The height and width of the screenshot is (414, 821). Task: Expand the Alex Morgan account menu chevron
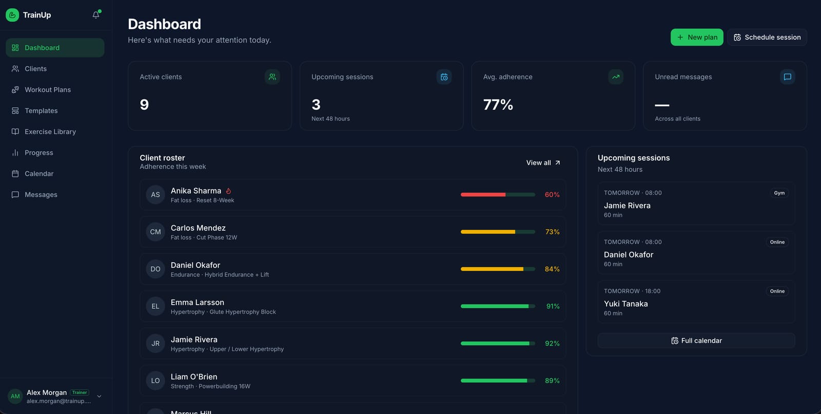coord(99,396)
